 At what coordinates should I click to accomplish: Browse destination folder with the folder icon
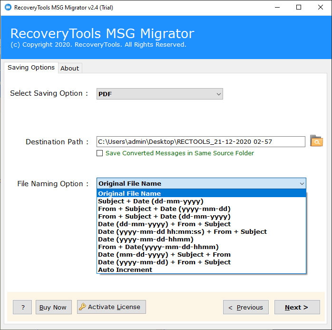(x=316, y=141)
